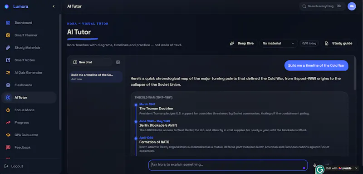Click the Grammarly G icon

320,169
